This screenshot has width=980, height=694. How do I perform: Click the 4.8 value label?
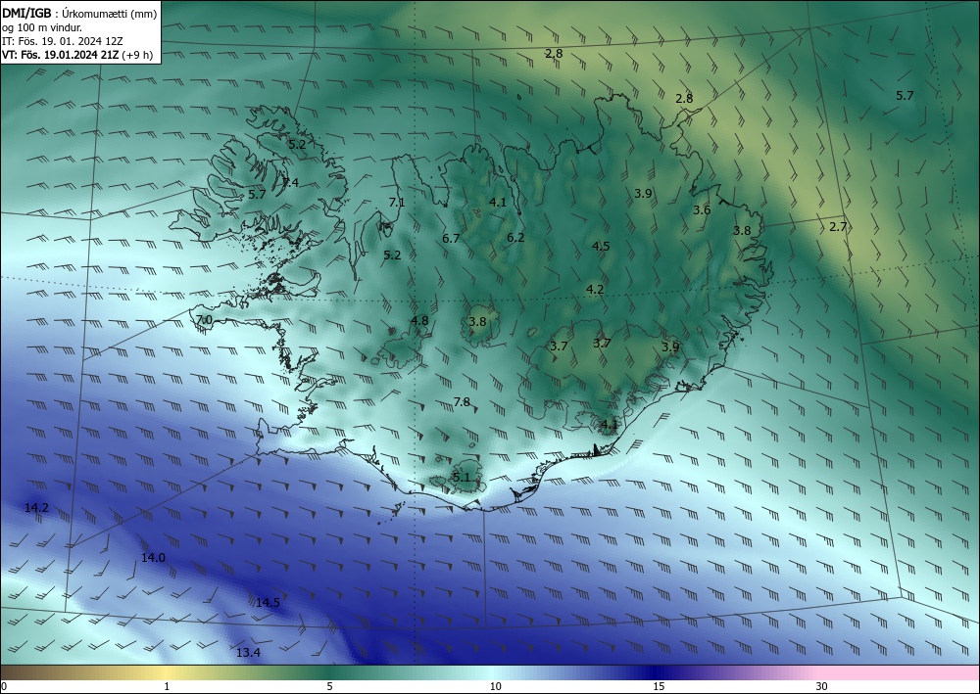[x=419, y=321]
